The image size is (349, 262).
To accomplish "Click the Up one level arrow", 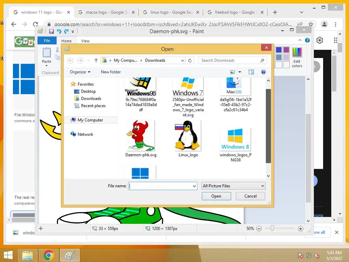I will pyautogui.click(x=96, y=60).
